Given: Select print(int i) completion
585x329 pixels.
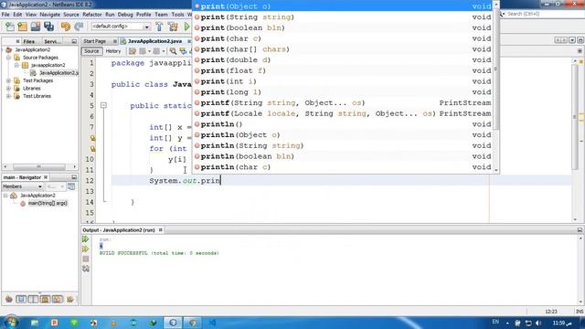Looking at the screenshot, I should pos(343,81).
